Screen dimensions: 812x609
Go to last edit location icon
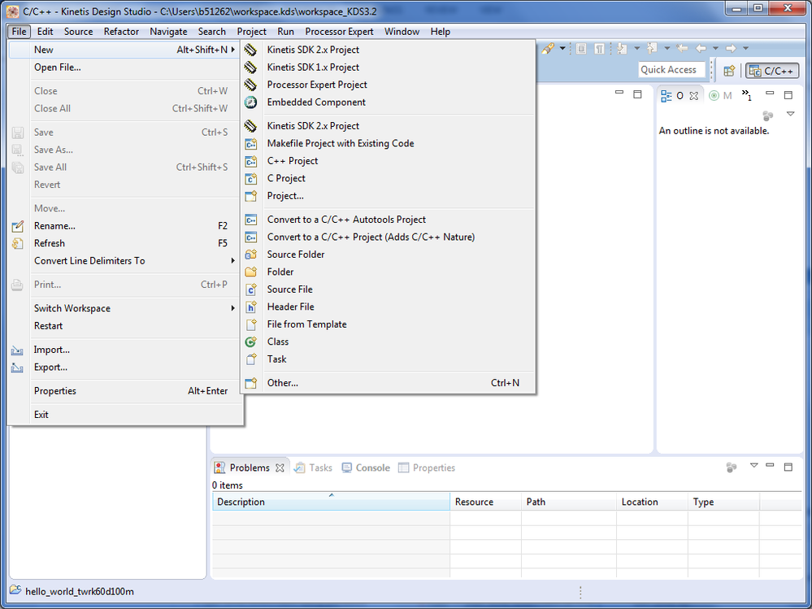[x=683, y=49]
